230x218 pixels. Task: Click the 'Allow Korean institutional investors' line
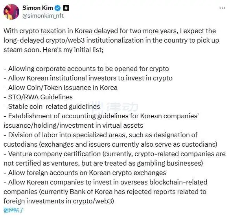pyautogui.click(x=88, y=78)
